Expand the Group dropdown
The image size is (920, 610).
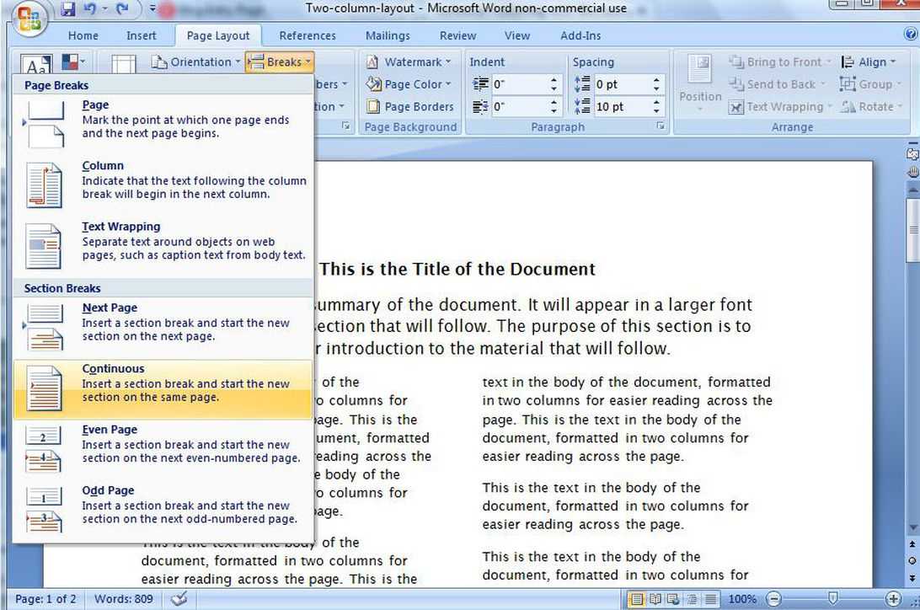click(x=870, y=84)
